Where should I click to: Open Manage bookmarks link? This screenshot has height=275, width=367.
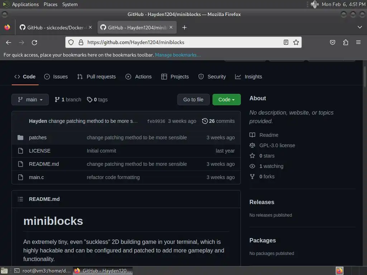pyautogui.click(x=178, y=55)
